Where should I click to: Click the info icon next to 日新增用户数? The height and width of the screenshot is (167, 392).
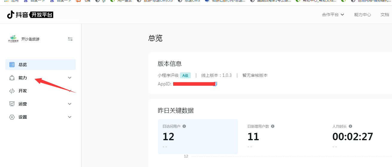(x=273, y=126)
